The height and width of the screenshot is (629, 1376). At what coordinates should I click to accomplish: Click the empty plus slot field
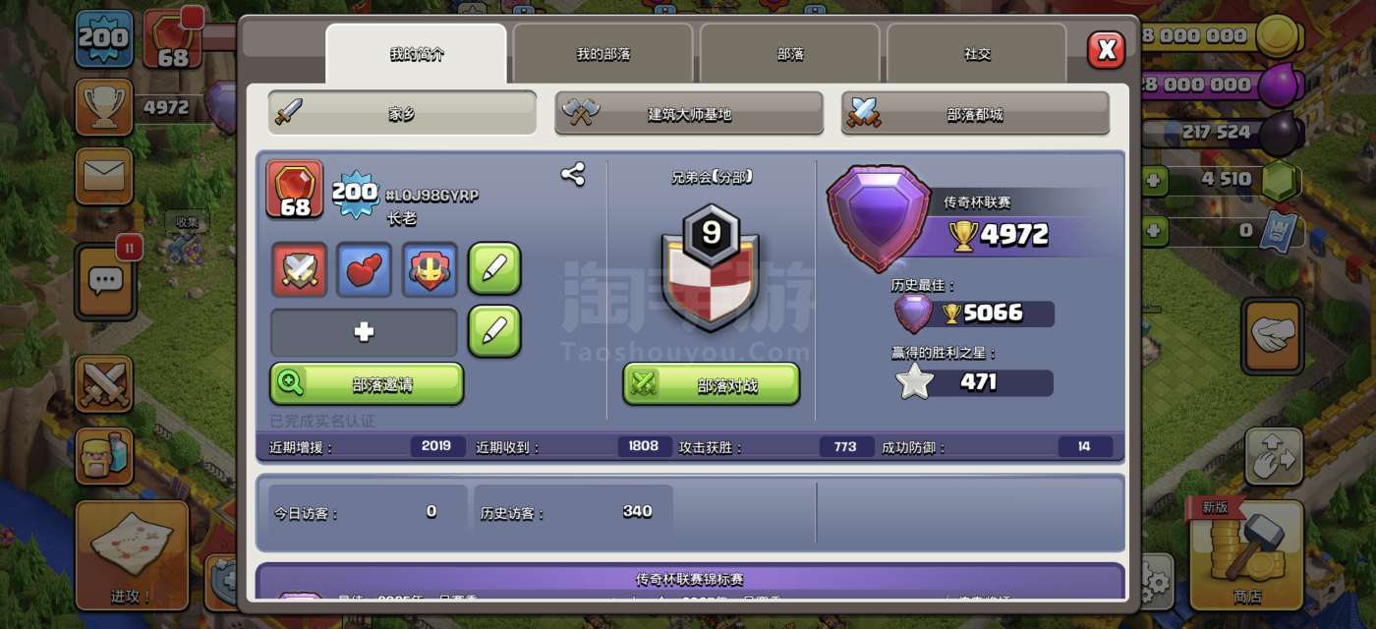[364, 332]
